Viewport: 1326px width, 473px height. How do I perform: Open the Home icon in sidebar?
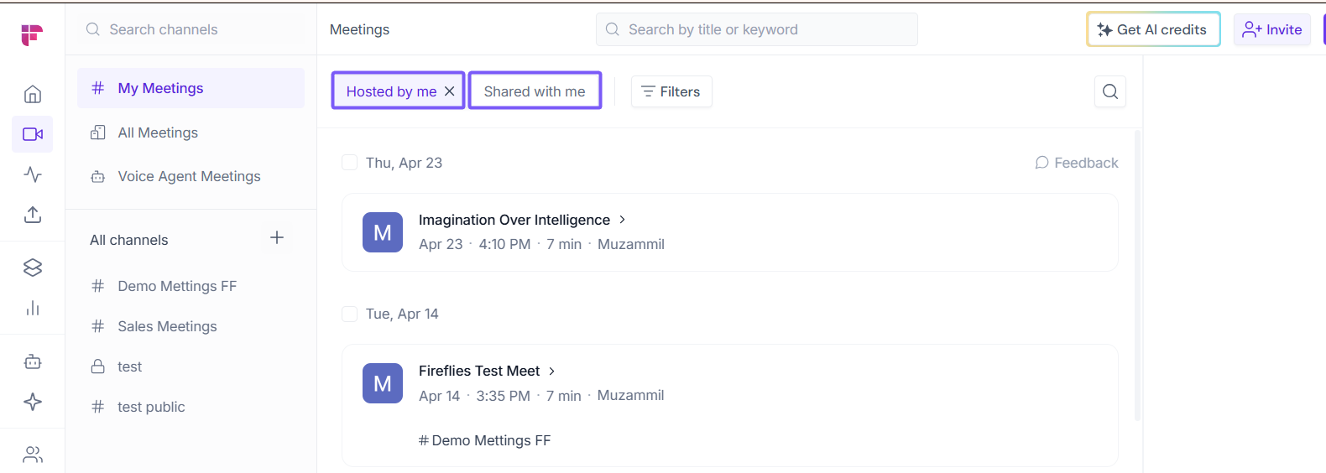[x=33, y=94]
